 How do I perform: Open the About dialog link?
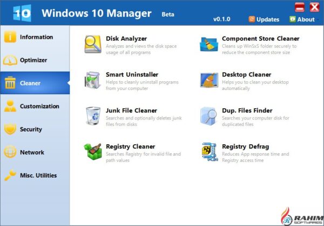tap(302, 19)
